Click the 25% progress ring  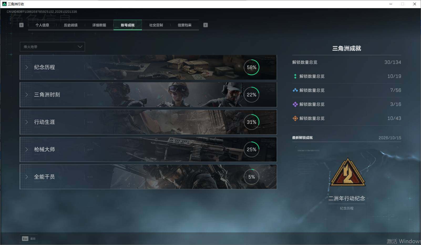pos(251,149)
